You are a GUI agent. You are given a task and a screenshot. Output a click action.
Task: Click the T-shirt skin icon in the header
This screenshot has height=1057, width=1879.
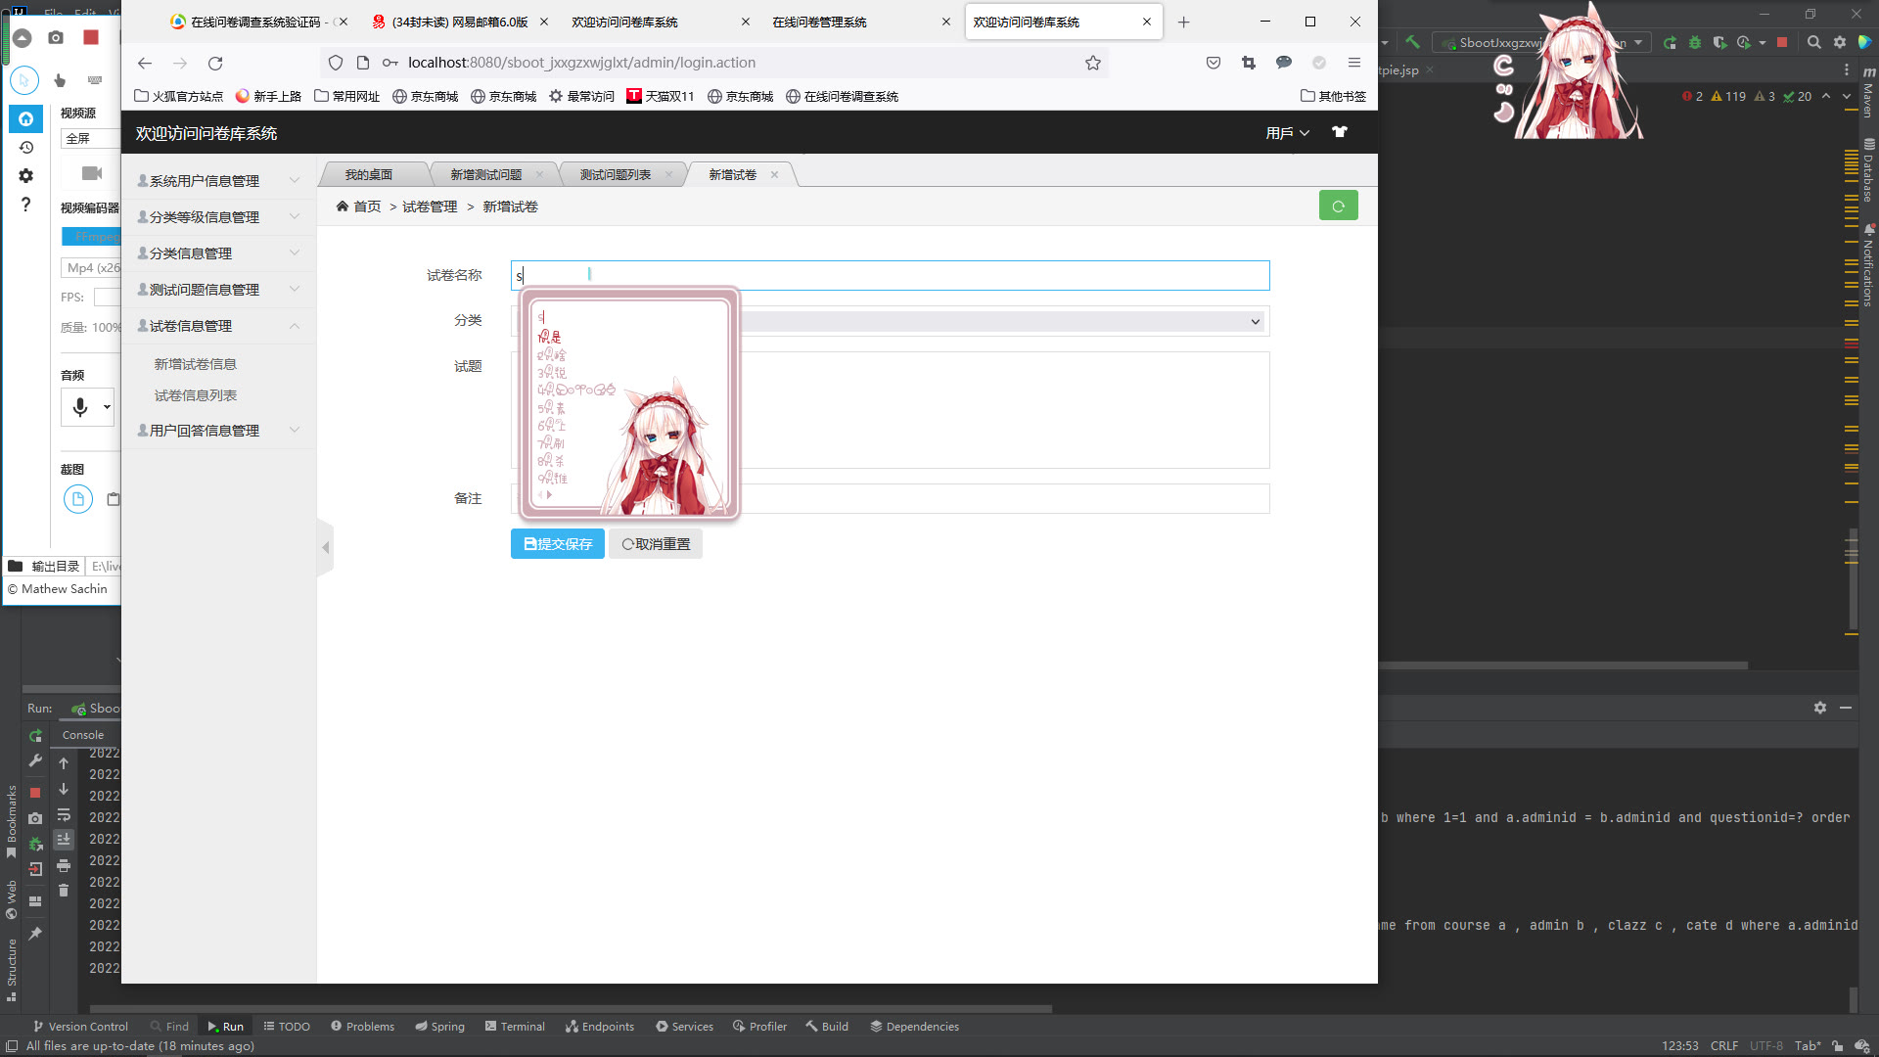[1340, 132]
